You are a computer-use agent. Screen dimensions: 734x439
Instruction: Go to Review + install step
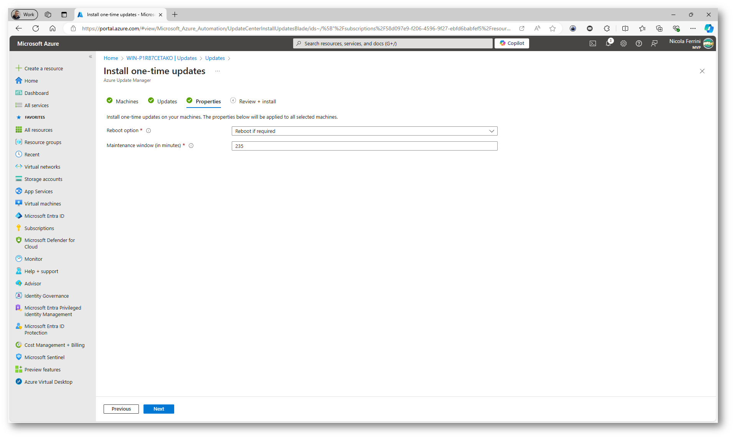point(253,101)
